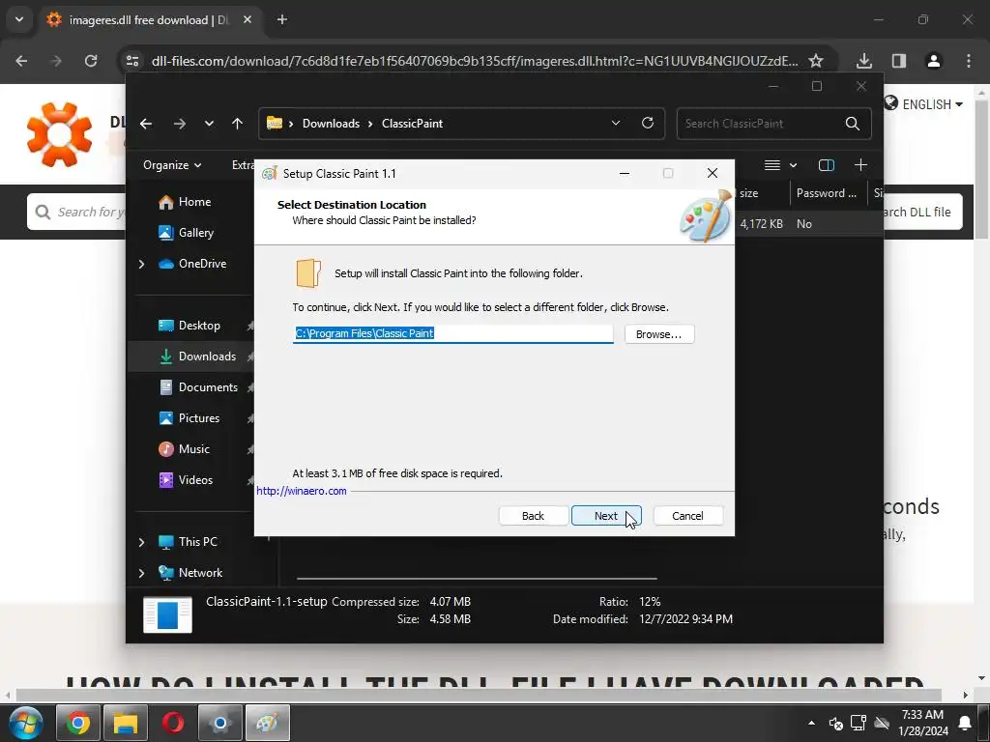Toggle the Explorer preview pane
This screenshot has width=990, height=742.
[x=826, y=165]
